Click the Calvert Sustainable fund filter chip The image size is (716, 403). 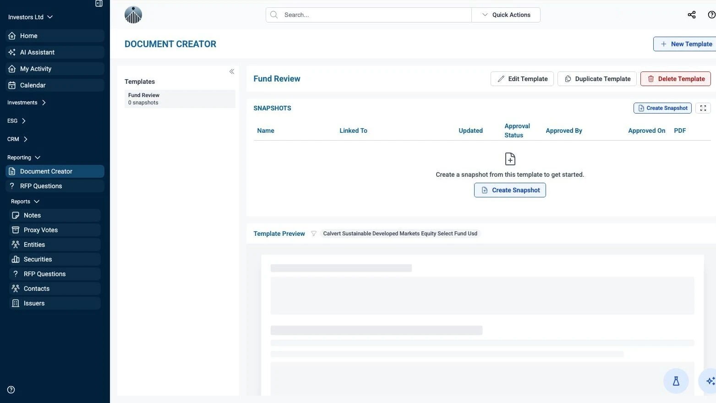[x=400, y=234]
